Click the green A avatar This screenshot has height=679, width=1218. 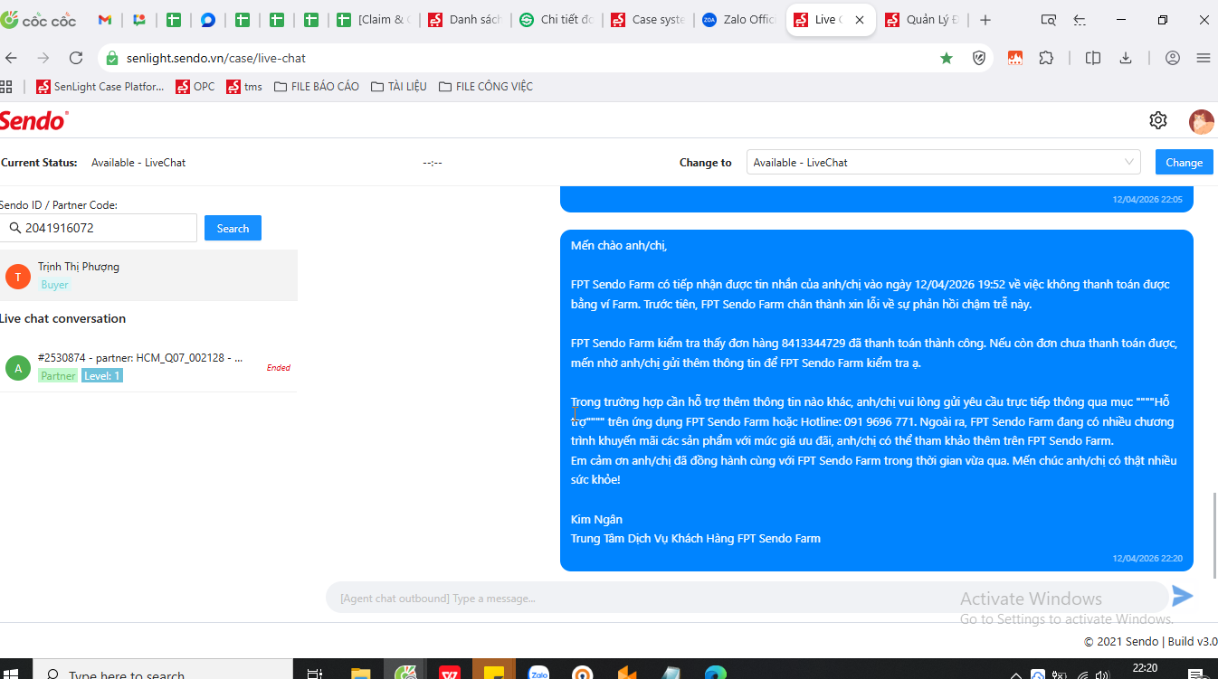pyautogui.click(x=18, y=368)
